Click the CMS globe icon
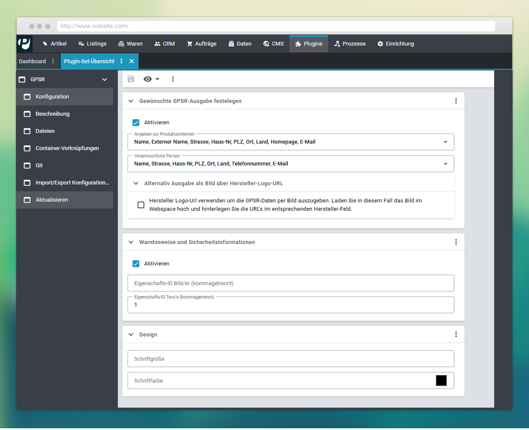 tap(266, 44)
